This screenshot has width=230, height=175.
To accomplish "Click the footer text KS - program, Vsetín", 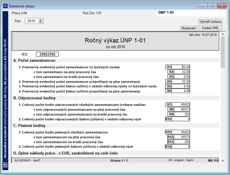I will pos(181,160).
